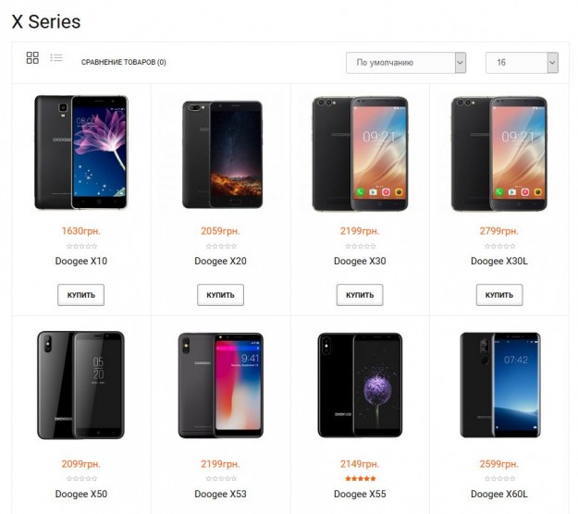Click the empty star rating under Doogee X10
578x514 pixels.
coord(81,246)
